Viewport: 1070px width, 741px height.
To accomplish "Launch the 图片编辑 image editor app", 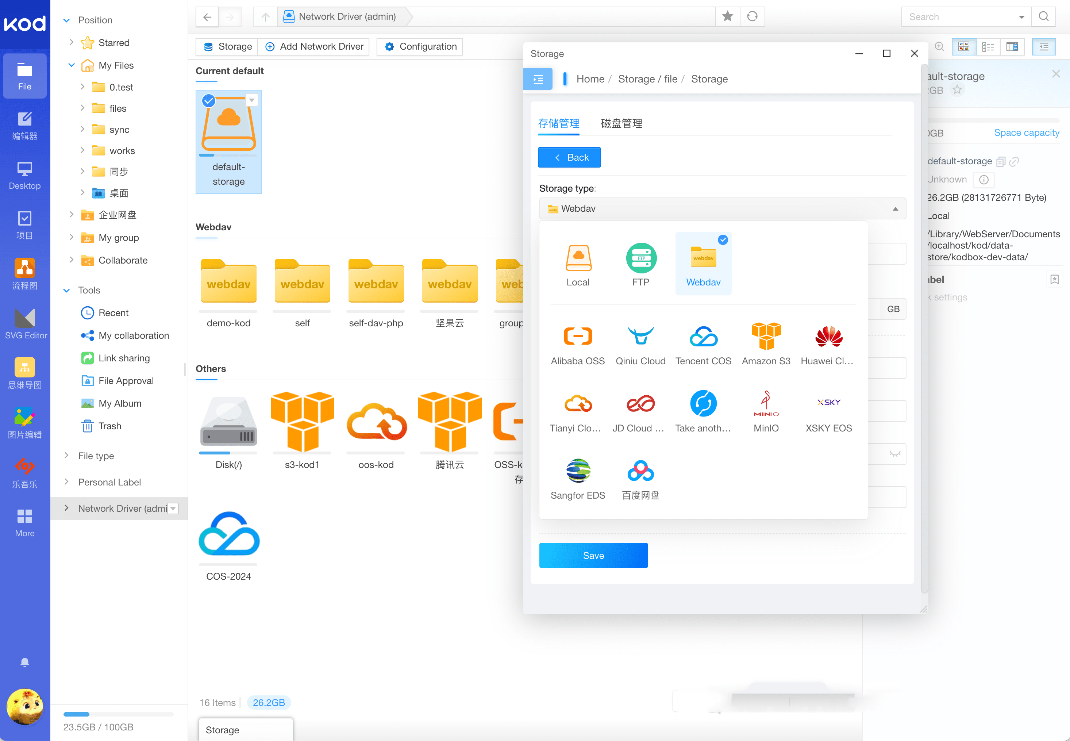I will point(24,423).
